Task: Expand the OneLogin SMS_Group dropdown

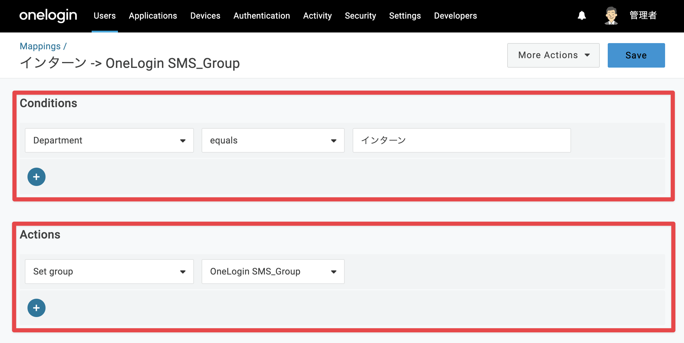Action: pyautogui.click(x=273, y=272)
